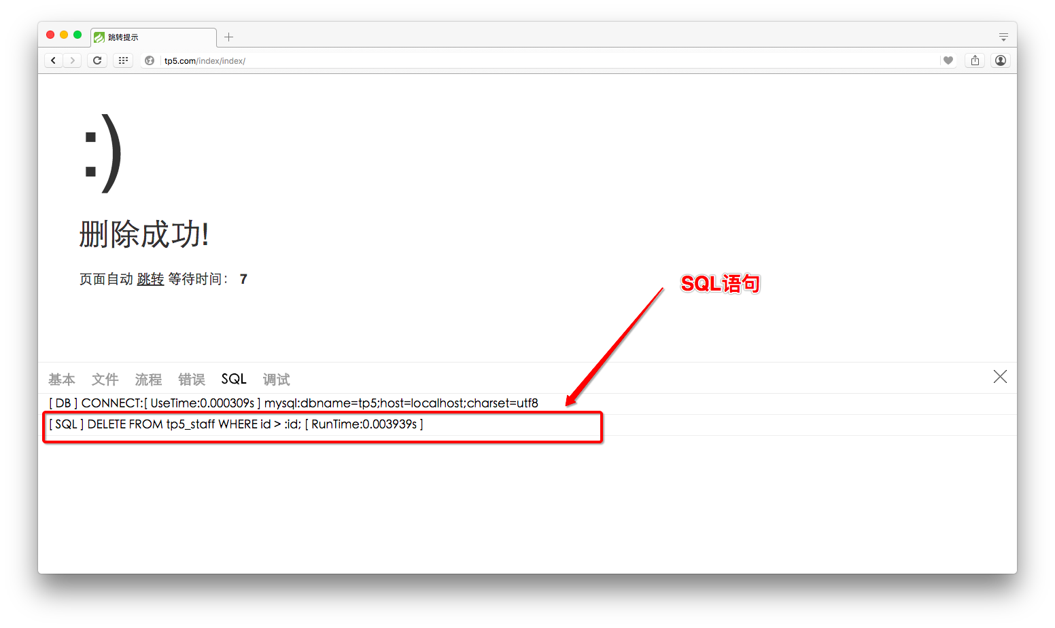
Task: Bookmark page with the heart icon
Action: pyautogui.click(x=948, y=60)
